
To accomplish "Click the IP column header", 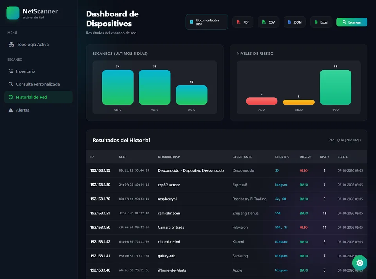I will tap(92, 157).
